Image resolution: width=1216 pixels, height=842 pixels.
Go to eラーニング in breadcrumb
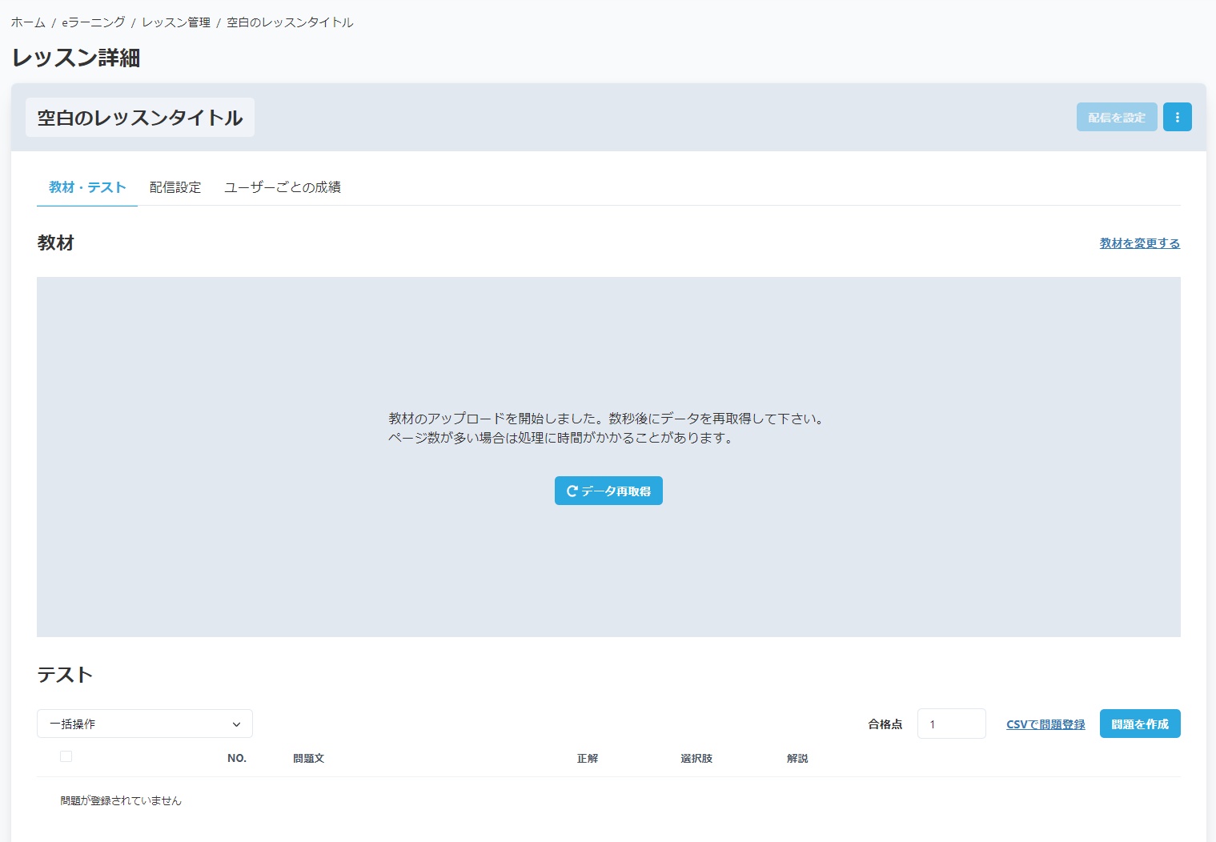click(94, 22)
